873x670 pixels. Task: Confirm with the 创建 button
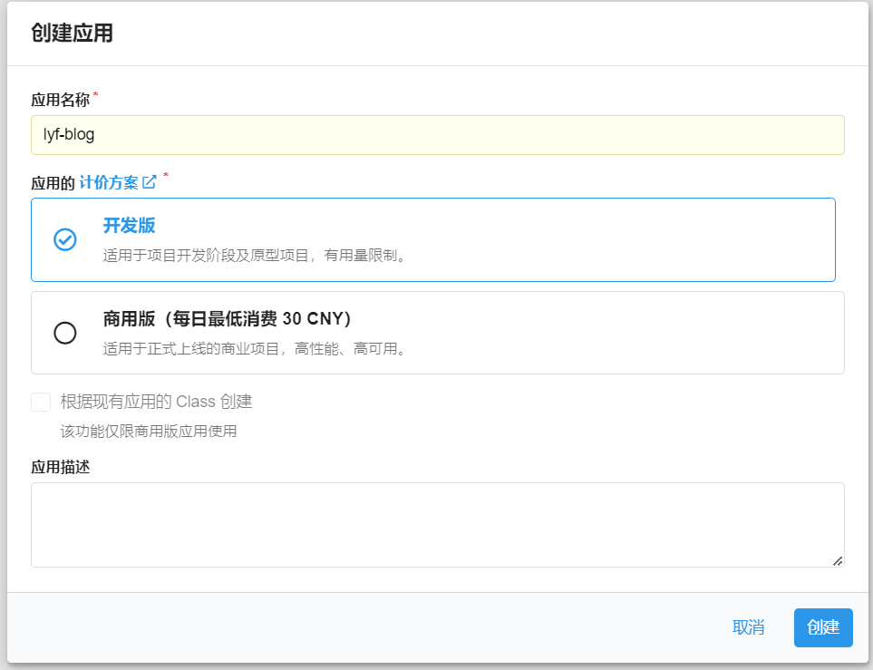click(823, 627)
